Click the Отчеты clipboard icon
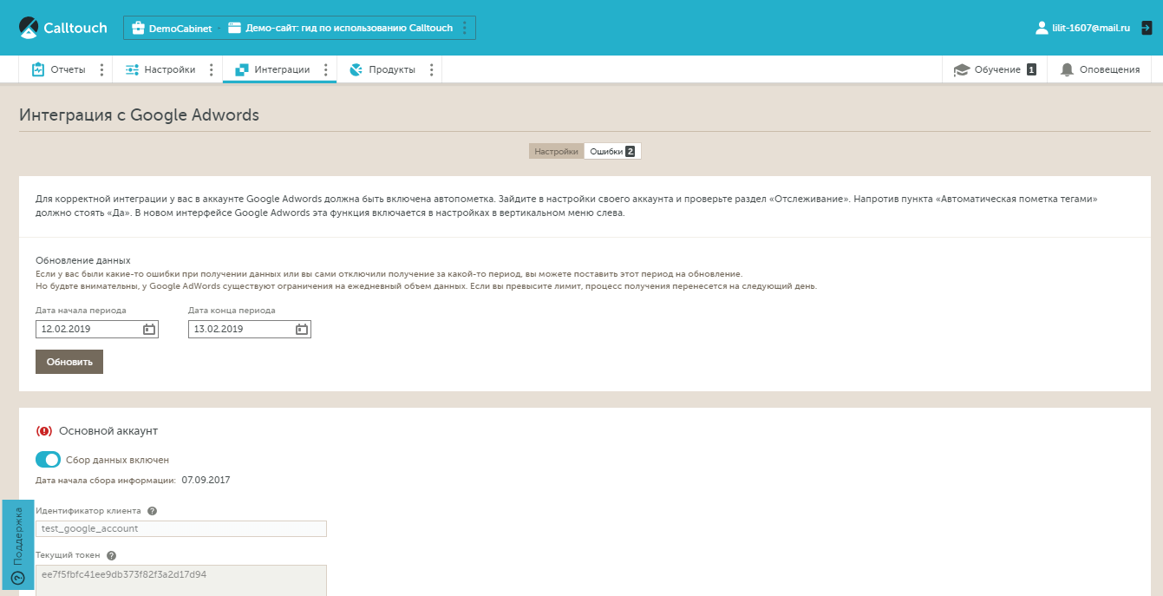This screenshot has width=1163, height=596. pyautogui.click(x=38, y=69)
